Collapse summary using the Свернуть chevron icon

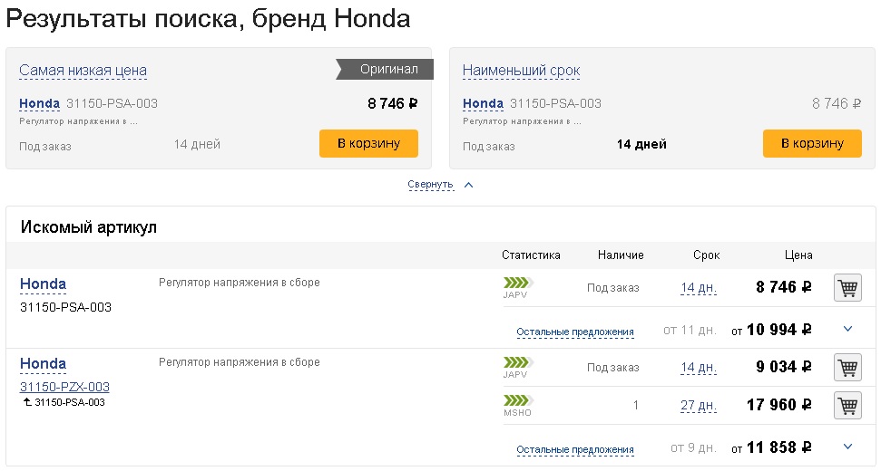click(469, 185)
